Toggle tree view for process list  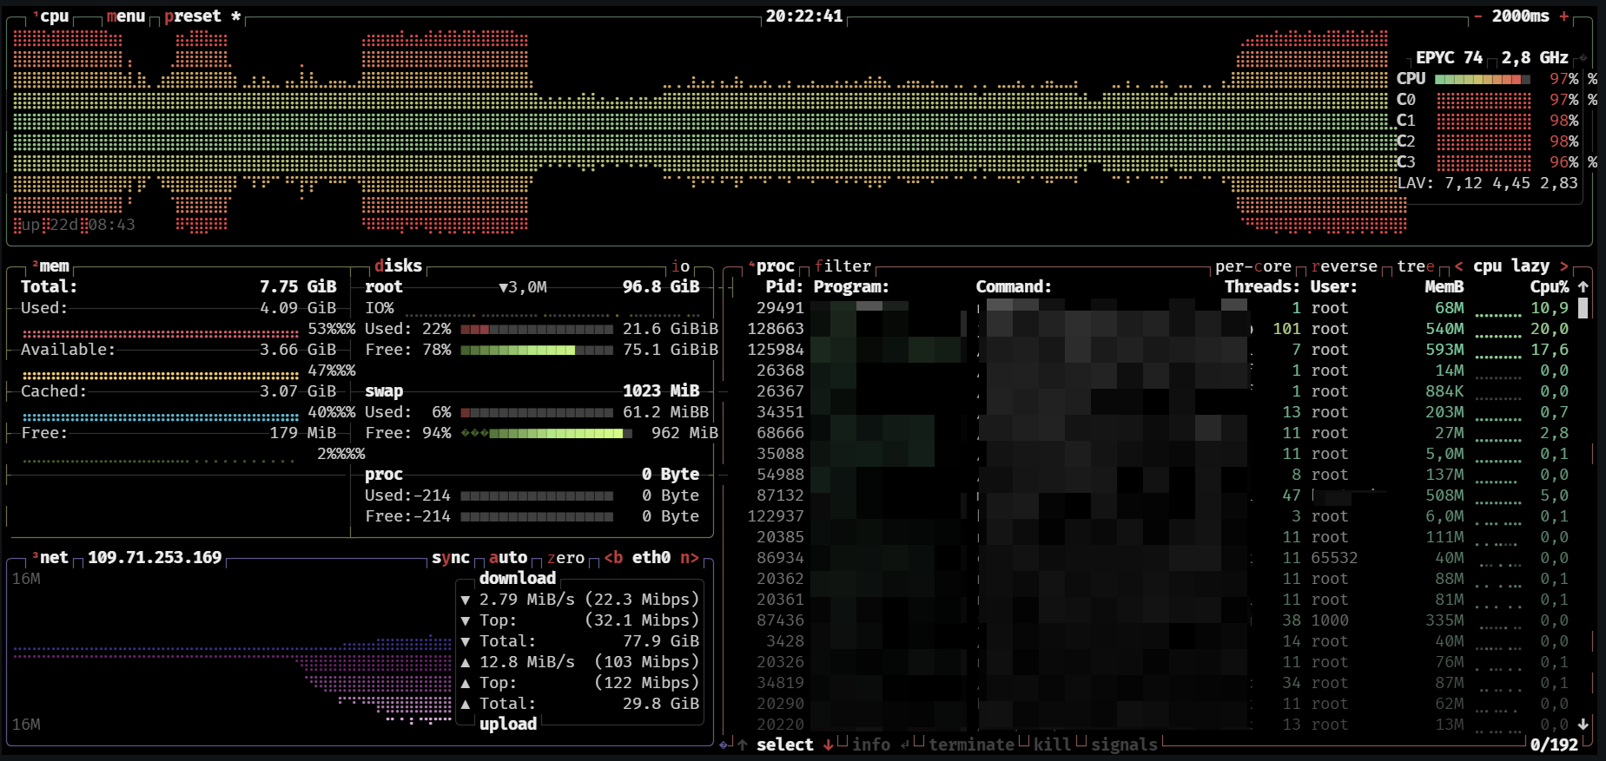pos(1416,266)
